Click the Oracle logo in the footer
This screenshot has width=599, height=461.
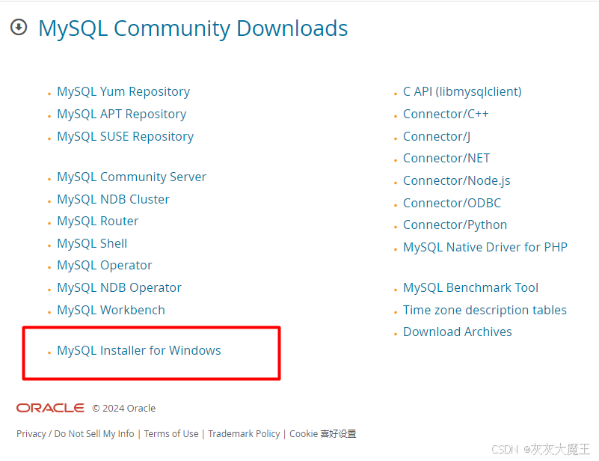[x=50, y=408]
